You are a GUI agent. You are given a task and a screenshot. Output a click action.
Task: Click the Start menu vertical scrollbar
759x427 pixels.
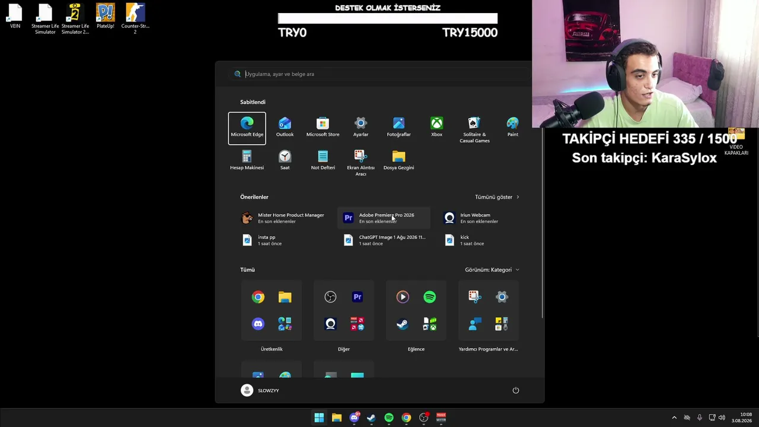543,222
